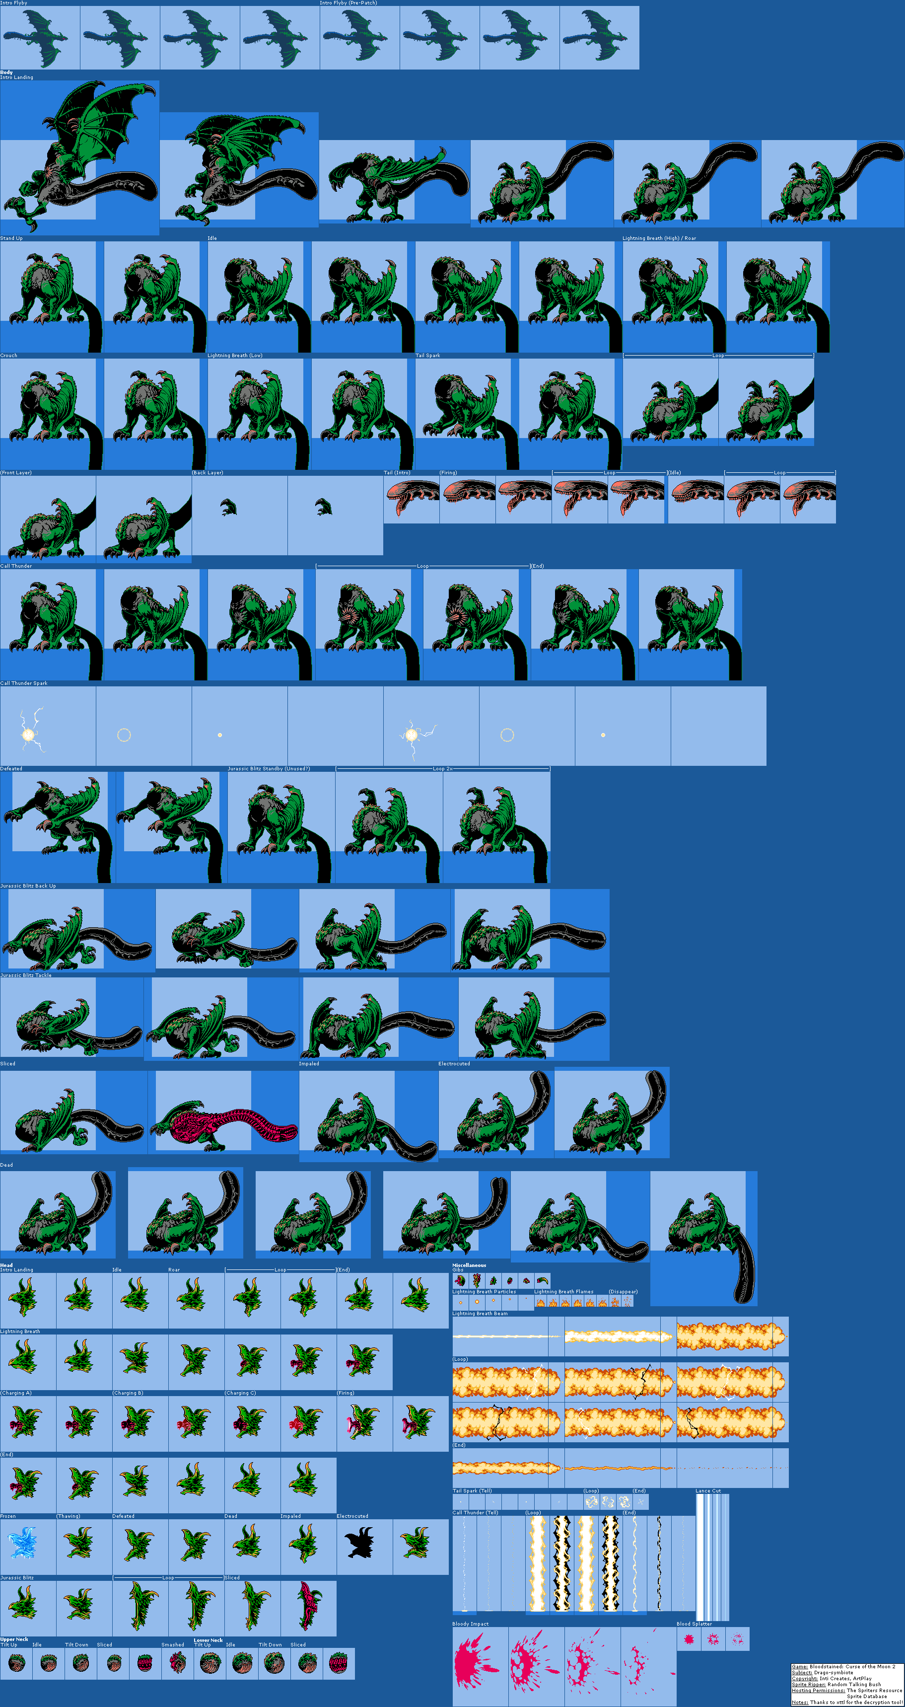Viewport: 905px width, 1707px height.
Task: Click the 'Game: Bloodstained: Curse of the Moon 2' credit line
Action: pos(843,1667)
